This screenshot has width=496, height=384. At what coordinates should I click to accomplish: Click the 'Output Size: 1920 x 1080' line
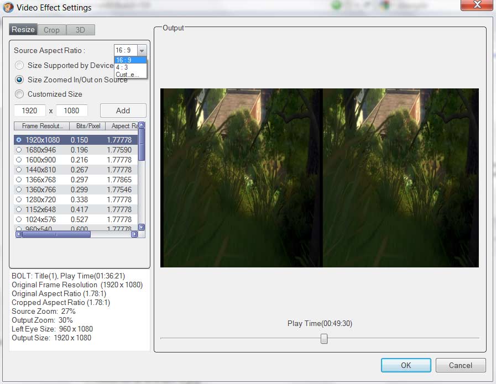(x=51, y=338)
